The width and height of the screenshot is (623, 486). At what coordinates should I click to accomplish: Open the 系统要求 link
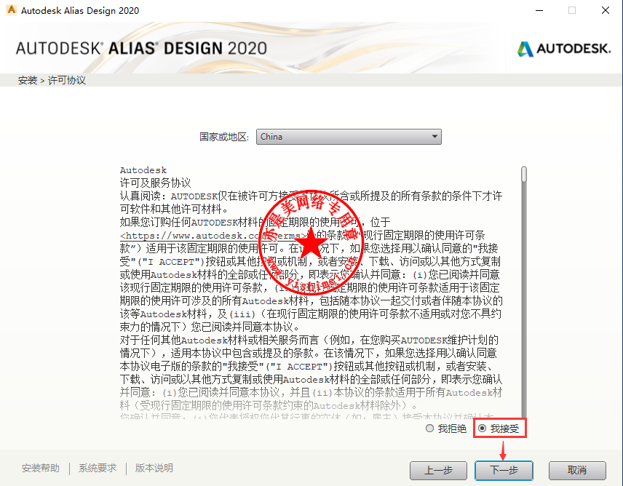coord(98,468)
